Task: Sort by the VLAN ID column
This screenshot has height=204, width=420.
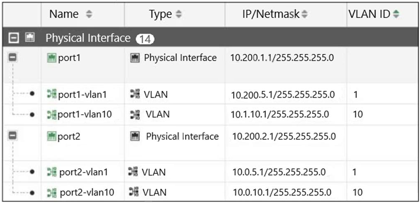Action: [x=396, y=15]
